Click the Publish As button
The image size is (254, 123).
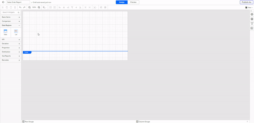[x=246, y=2]
